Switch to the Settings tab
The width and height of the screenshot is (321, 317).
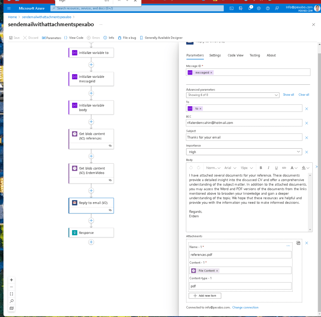215,55
